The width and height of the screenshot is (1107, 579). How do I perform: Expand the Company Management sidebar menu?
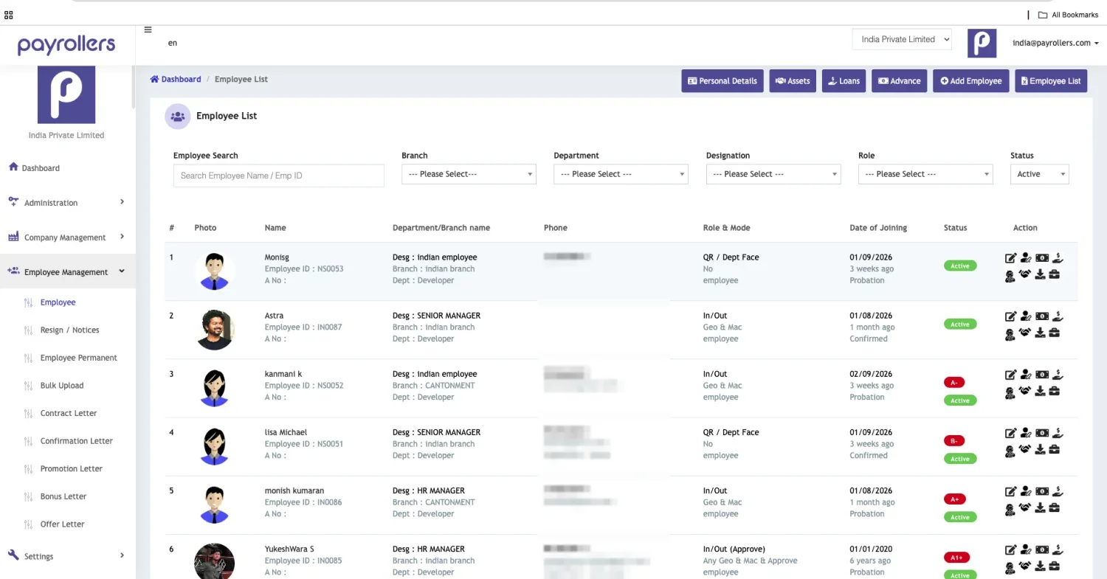coord(67,237)
